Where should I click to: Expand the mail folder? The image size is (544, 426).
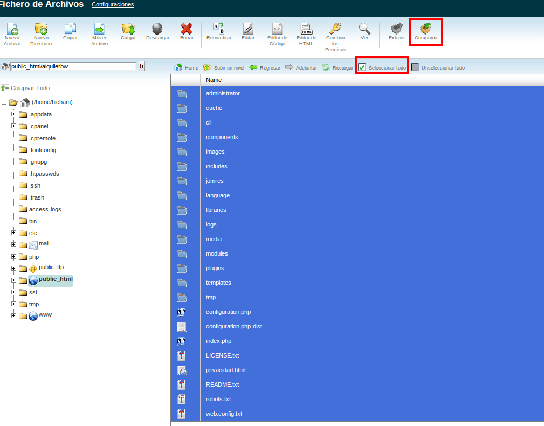point(14,245)
